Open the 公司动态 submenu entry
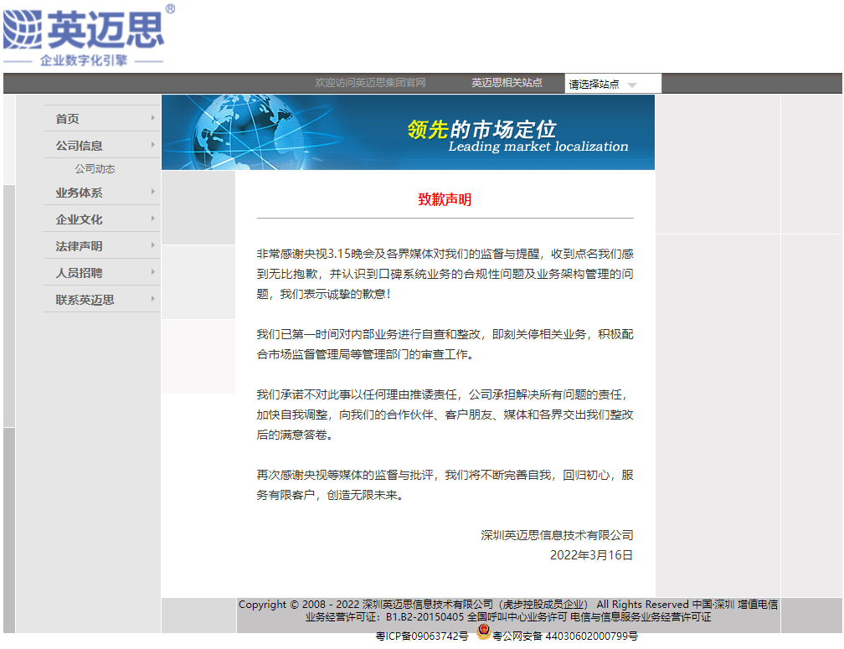The width and height of the screenshot is (844, 649). pyautogui.click(x=95, y=169)
